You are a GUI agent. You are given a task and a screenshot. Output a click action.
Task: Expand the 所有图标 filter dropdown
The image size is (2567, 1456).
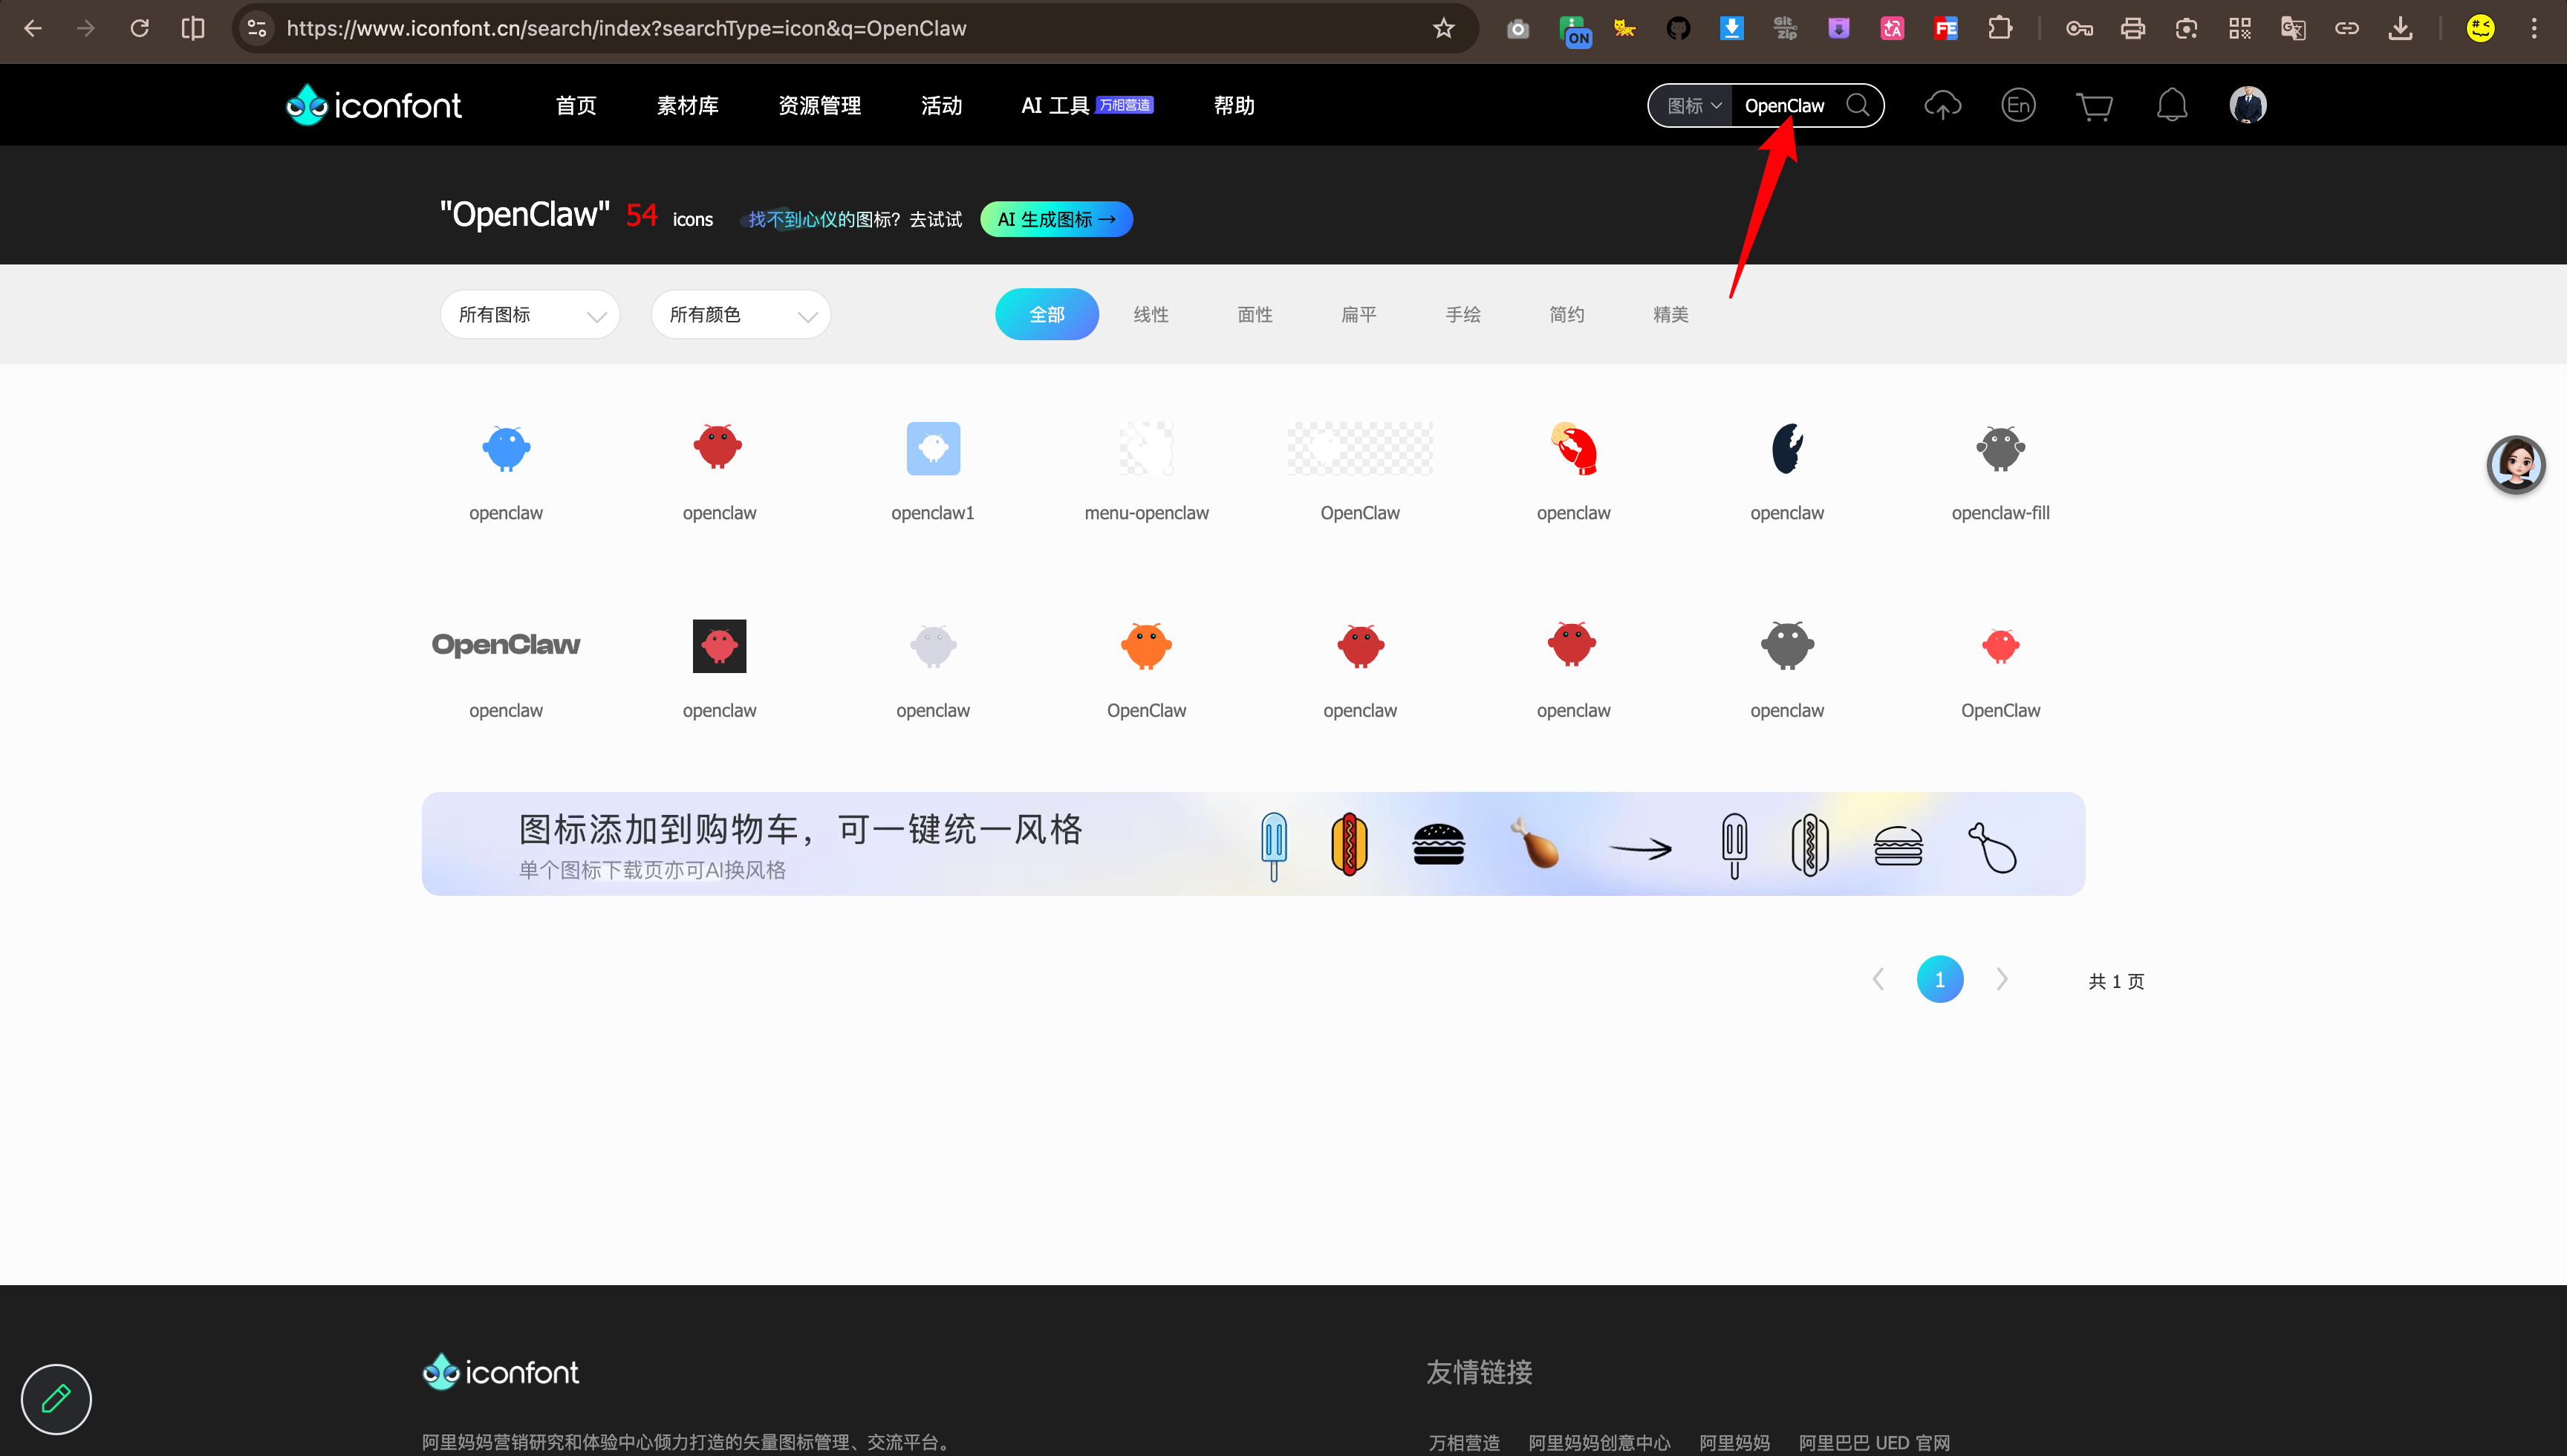(x=530, y=314)
